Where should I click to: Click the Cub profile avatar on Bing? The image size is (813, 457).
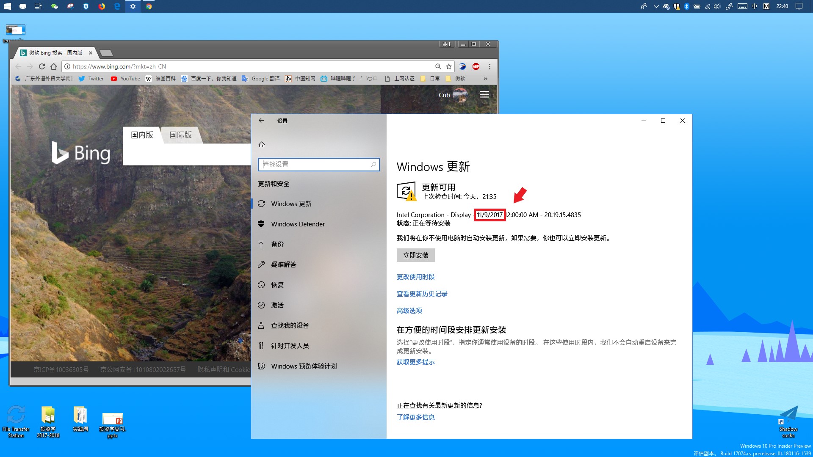(x=460, y=95)
